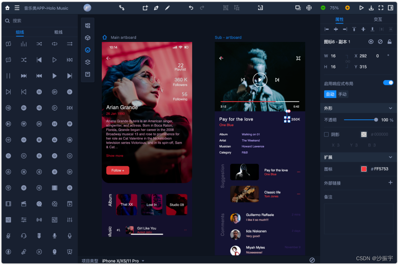Toggle the disable slash-circle icon
The width and height of the screenshot is (399, 265).
tap(380, 42)
